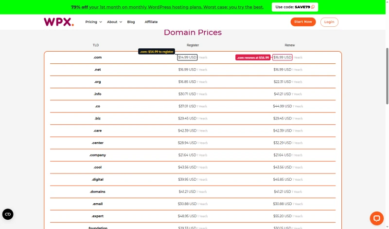Open the accessibility widget icon

8,214
